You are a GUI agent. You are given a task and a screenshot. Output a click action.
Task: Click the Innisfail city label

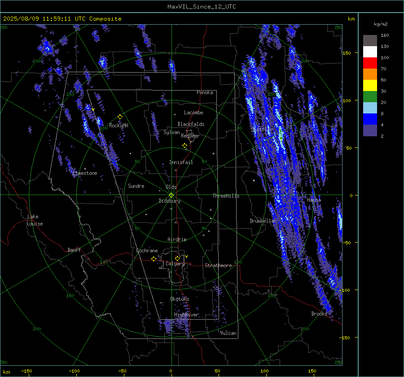(181, 162)
